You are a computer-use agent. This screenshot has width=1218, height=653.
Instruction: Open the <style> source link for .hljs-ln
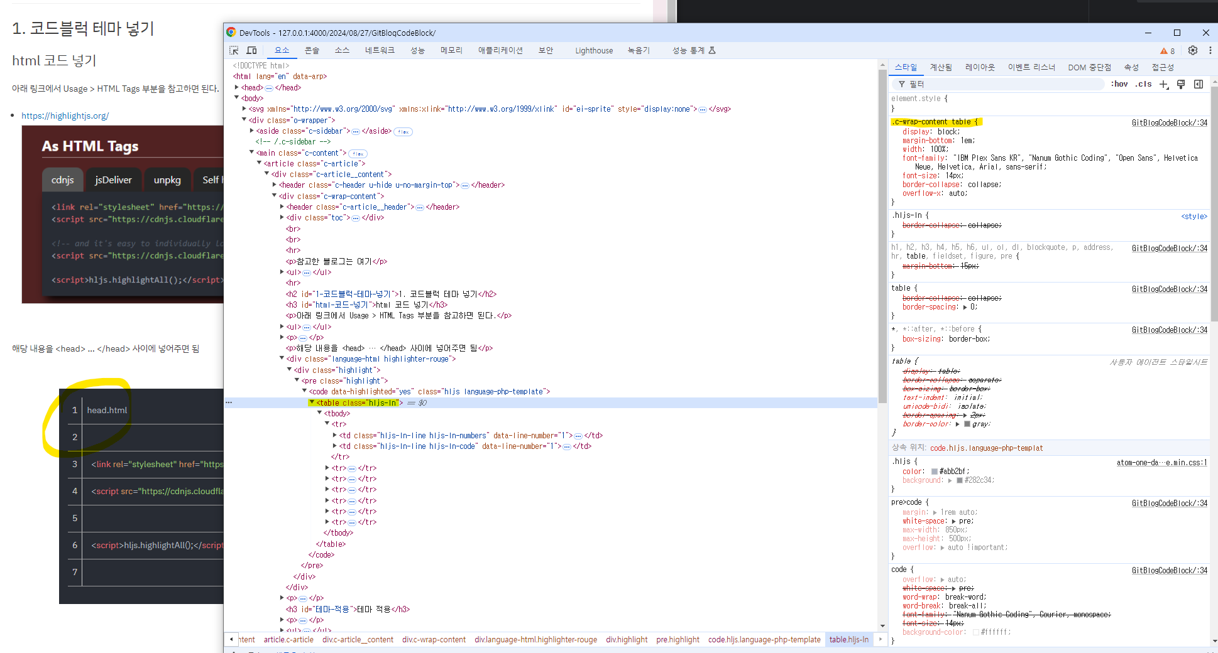[1194, 216]
